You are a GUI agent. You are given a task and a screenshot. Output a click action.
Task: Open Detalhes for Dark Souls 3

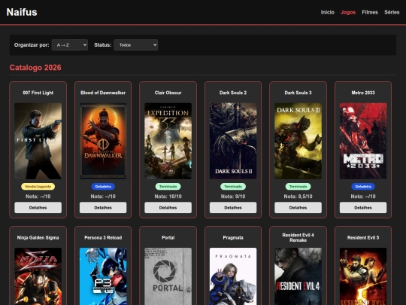coord(298,208)
